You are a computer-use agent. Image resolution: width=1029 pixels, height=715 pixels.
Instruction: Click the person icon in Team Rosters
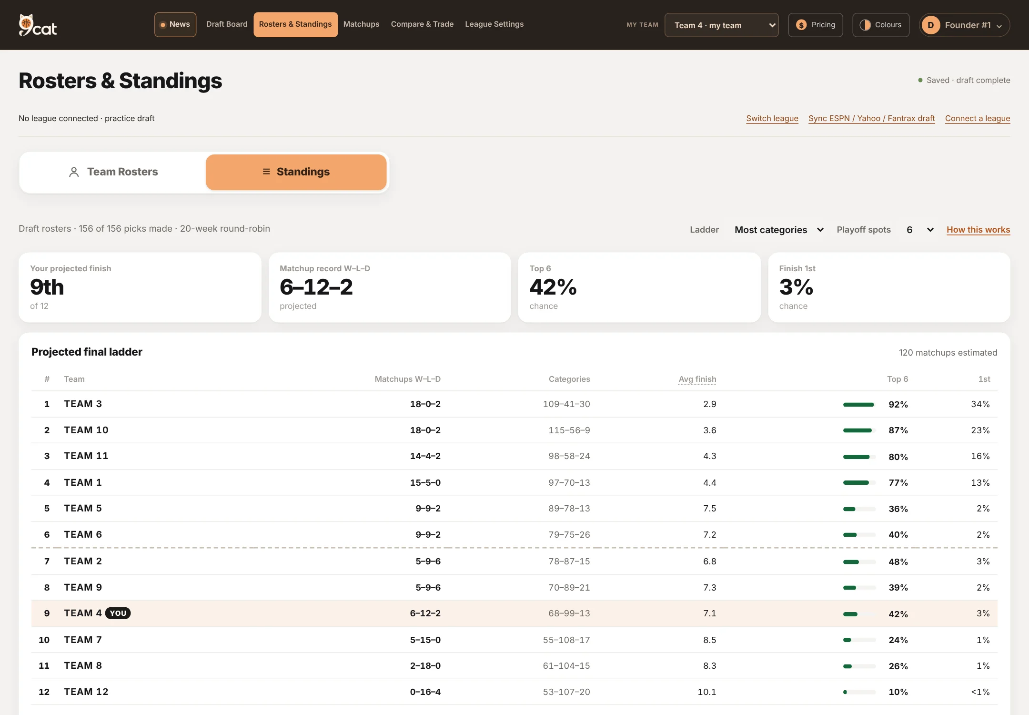click(x=74, y=172)
